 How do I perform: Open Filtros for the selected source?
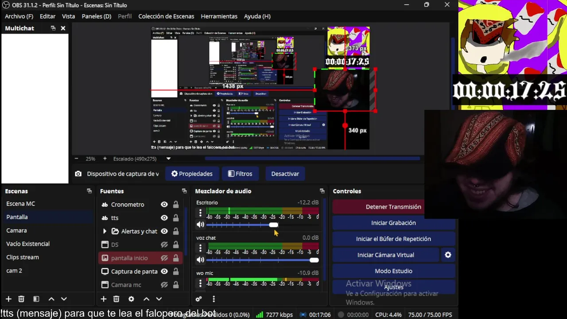point(240,174)
